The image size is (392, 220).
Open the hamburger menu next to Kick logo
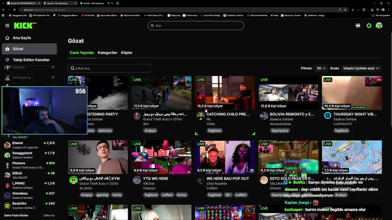[x=7, y=26]
